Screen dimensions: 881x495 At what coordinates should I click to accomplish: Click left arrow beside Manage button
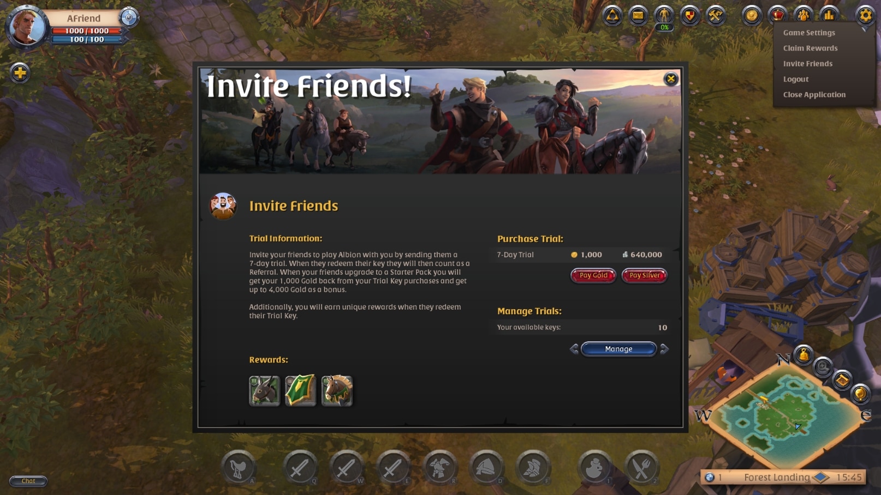(x=574, y=349)
